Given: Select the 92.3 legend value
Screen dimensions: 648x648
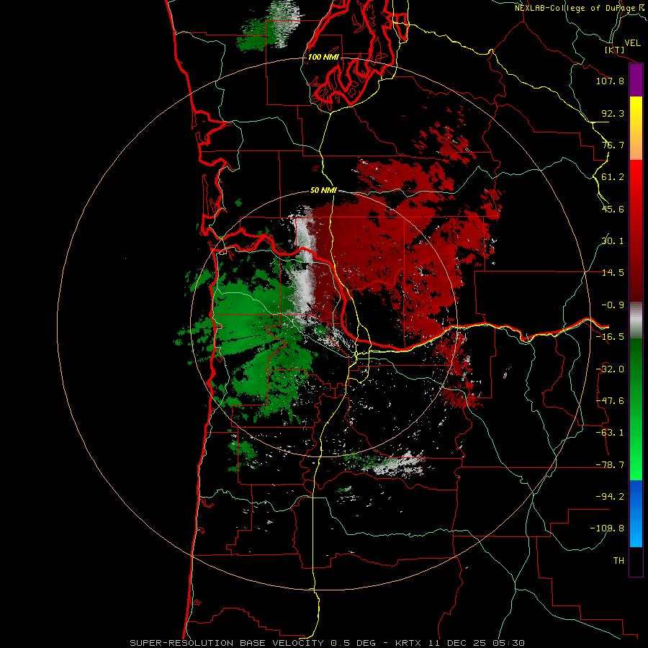Looking at the screenshot, I should [x=613, y=113].
